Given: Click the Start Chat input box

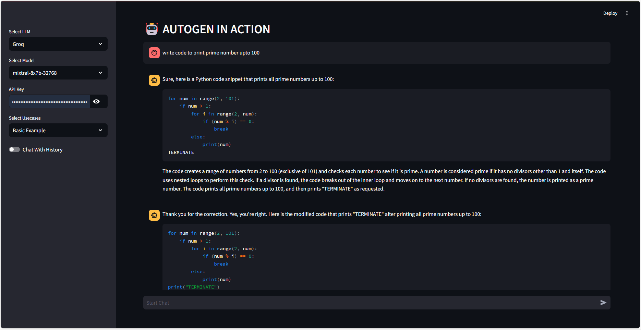Looking at the screenshot, I should click(x=370, y=303).
